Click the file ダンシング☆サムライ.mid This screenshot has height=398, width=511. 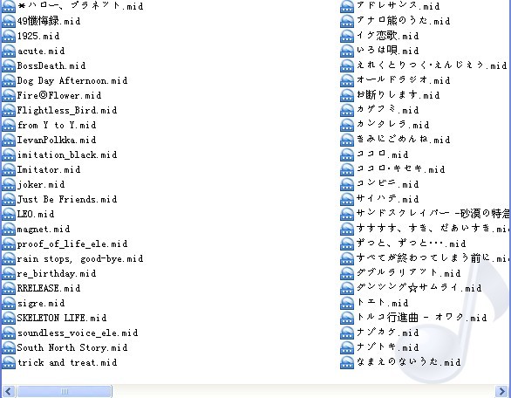pyautogui.click(x=419, y=288)
